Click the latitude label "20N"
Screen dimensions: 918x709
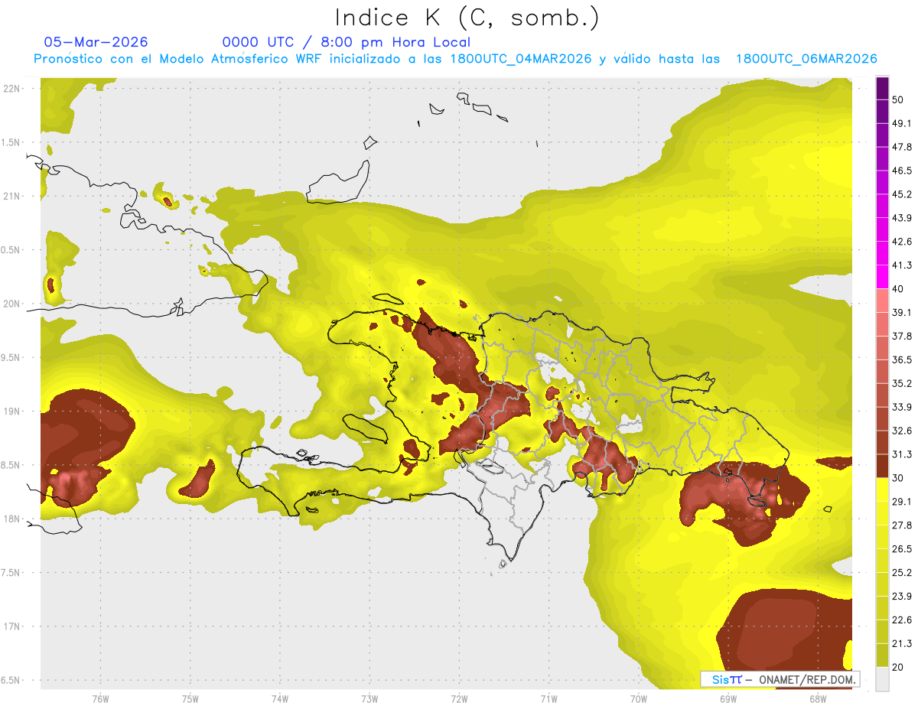tap(11, 304)
